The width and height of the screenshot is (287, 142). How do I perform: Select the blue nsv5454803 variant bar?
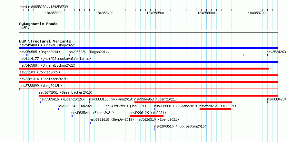click(148, 48)
